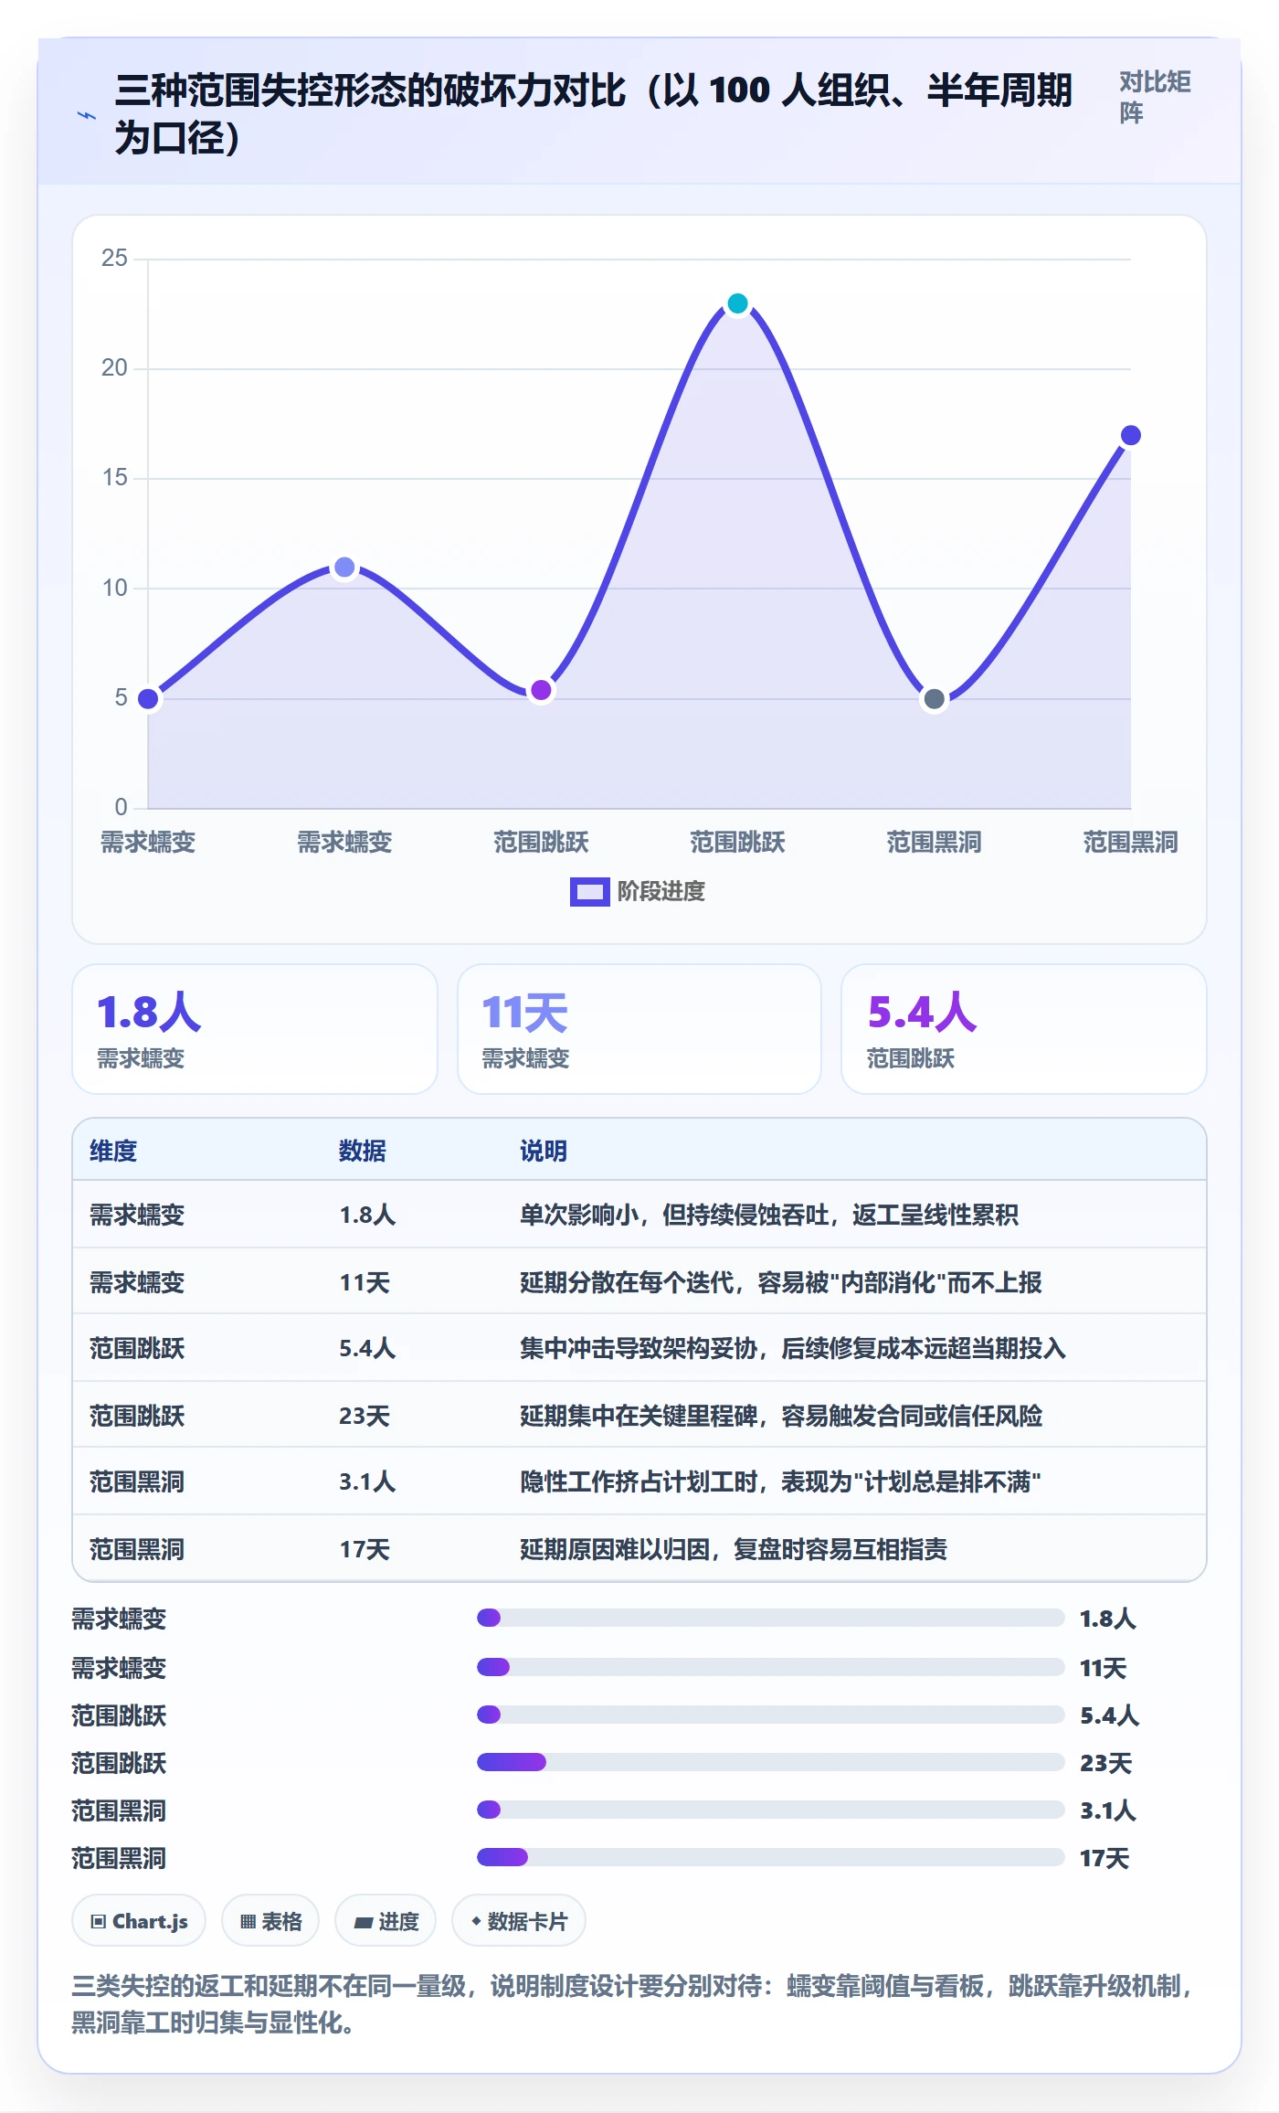1279x2113 pixels.
Task: Click description 单次影响小，但持续侵蚀吞吐
Action: [x=769, y=1215]
